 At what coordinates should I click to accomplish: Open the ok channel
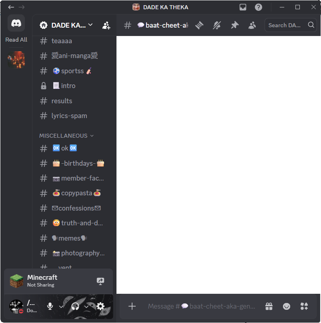pos(74,148)
